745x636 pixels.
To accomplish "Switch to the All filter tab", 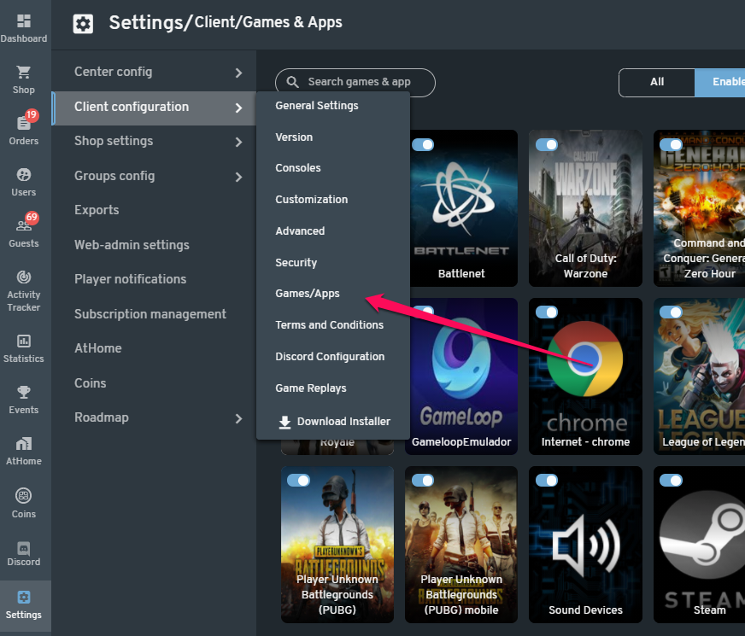I will (x=657, y=82).
